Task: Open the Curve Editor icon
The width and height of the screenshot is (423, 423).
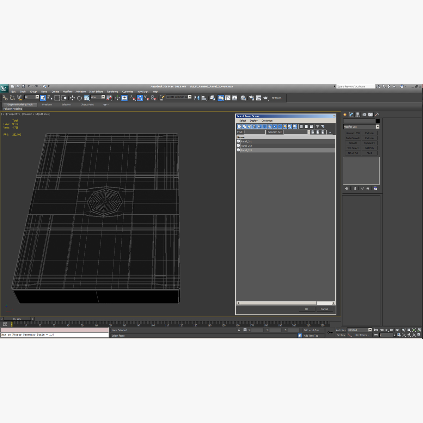Action: click(x=228, y=98)
